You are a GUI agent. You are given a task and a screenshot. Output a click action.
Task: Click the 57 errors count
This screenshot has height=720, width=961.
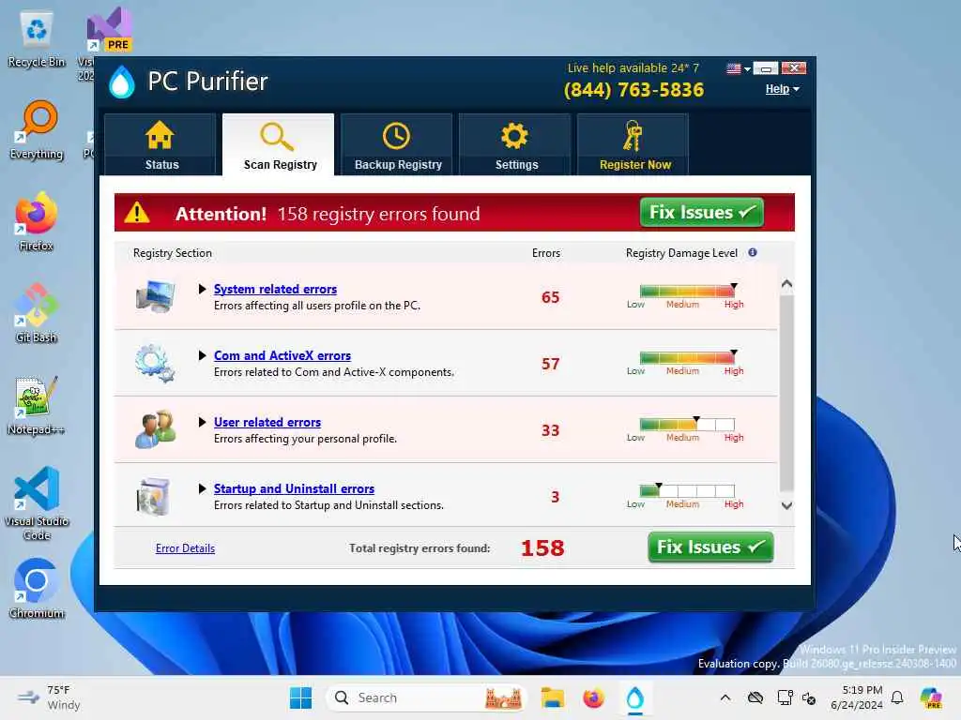coord(550,365)
